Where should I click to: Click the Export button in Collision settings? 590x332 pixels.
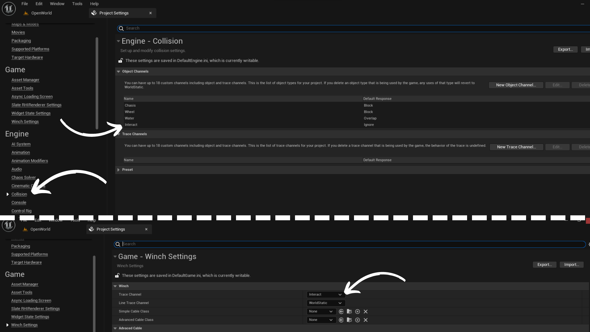[565, 49]
